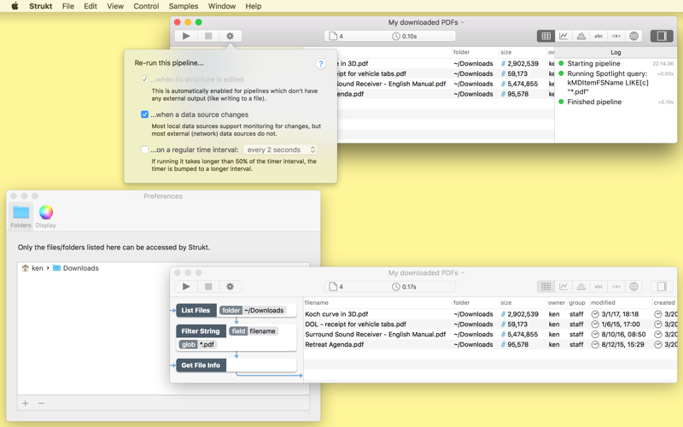Remove folder with minus button in Preferences

[41, 403]
